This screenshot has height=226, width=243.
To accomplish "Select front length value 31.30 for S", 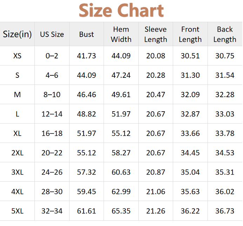I will pos(190,75).
